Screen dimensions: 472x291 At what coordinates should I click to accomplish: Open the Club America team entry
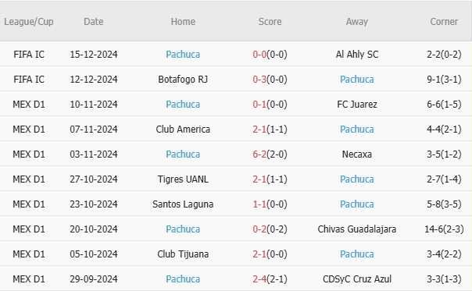coord(183,130)
